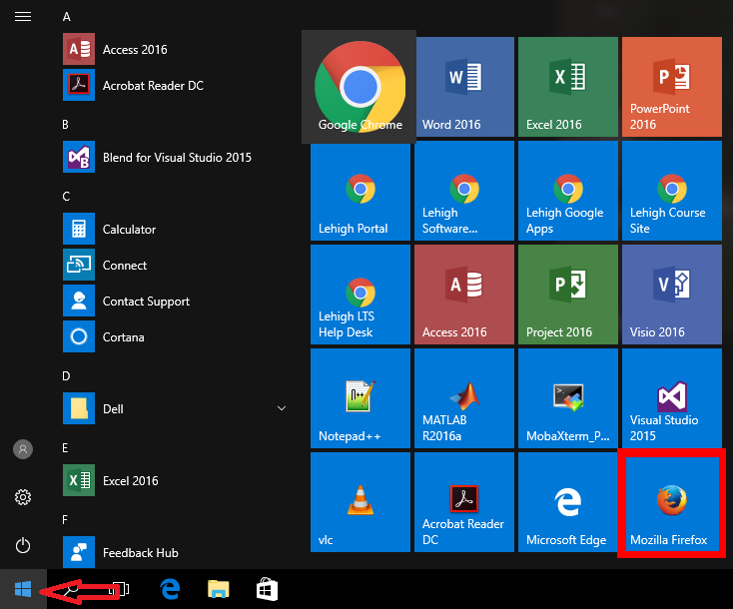The image size is (733, 609).
Task: Launch Microsoft Edge tile
Action: [568, 502]
